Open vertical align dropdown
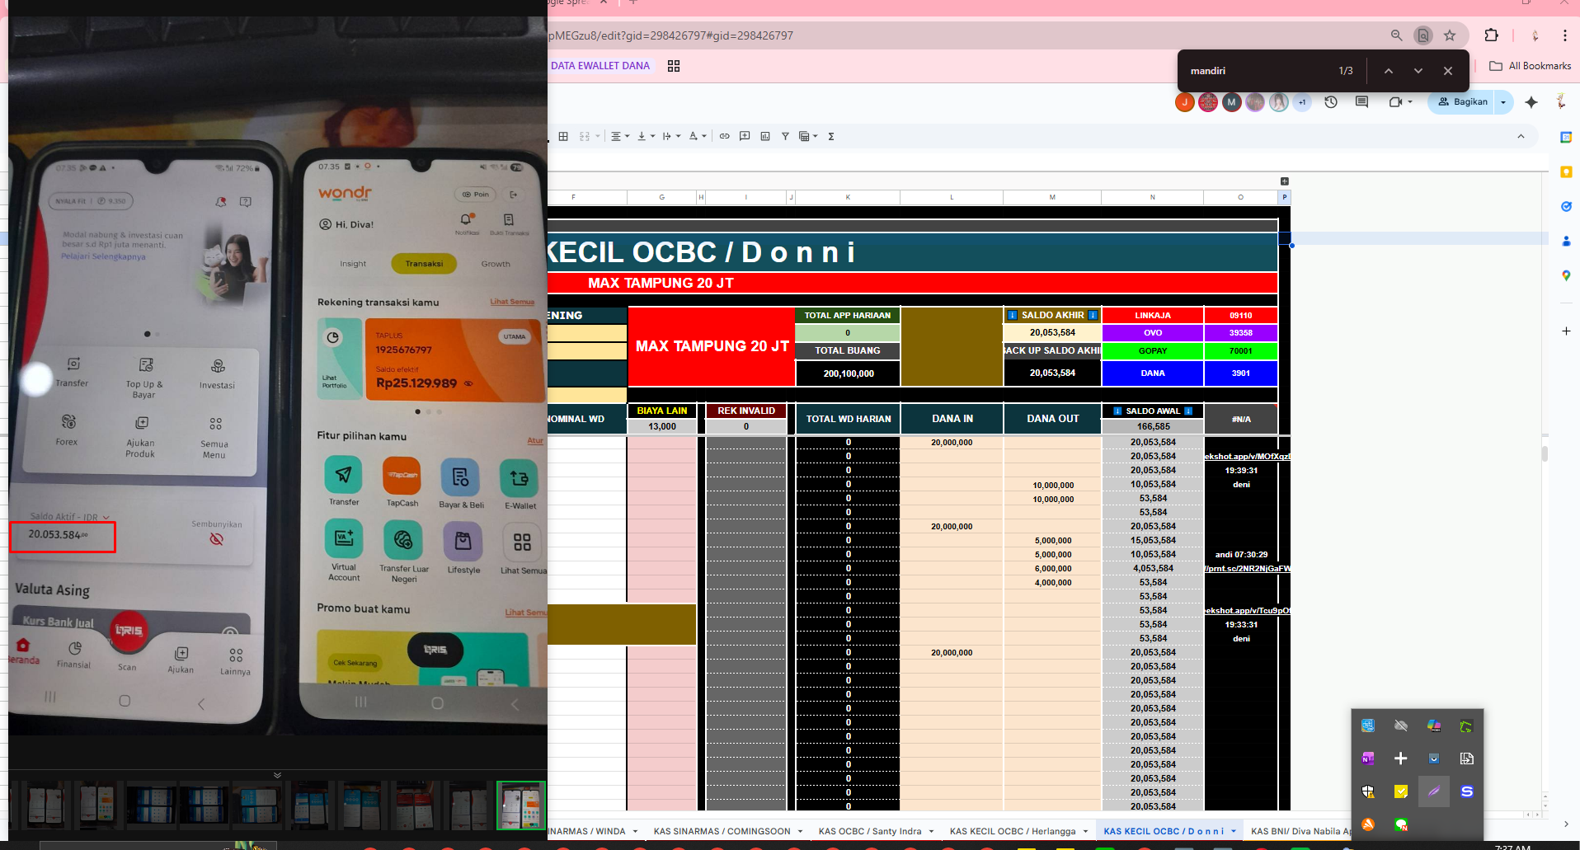This screenshot has height=850, width=1580. [x=647, y=136]
